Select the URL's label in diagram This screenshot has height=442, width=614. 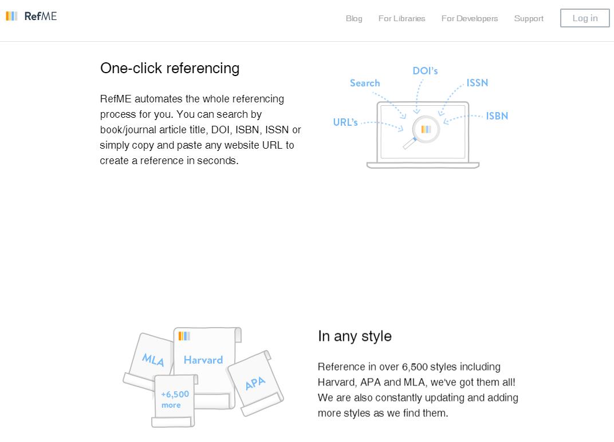tap(345, 122)
